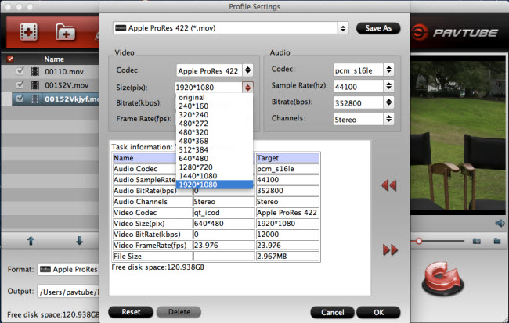Toggle the Size(pix) dropdown arrow
This screenshot has width=509, height=323.
click(x=247, y=88)
